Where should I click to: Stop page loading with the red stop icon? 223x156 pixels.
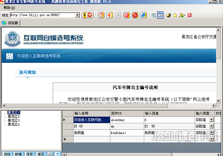pyautogui.click(x=135, y=15)
